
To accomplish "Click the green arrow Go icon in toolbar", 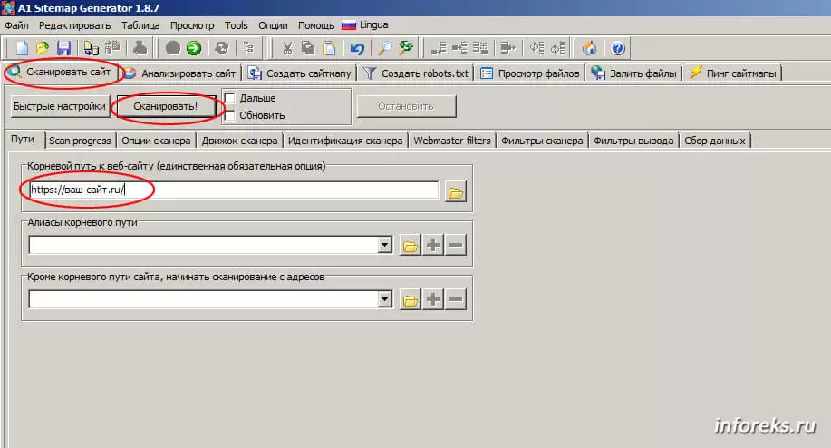I will (193, 48).
